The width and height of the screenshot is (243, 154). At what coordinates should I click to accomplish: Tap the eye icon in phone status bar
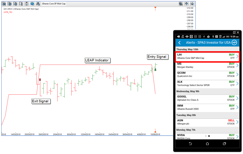point(187,37)
